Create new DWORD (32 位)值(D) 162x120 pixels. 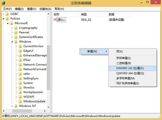click(x=133, y=68)
